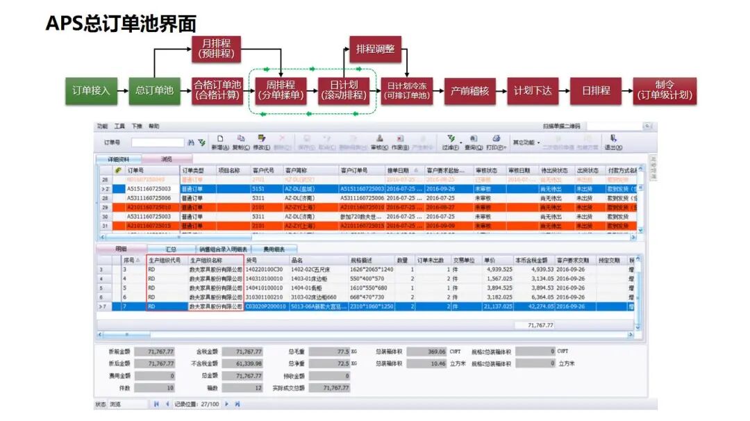
Task: Open the 工具 menu
Action: 119,126
